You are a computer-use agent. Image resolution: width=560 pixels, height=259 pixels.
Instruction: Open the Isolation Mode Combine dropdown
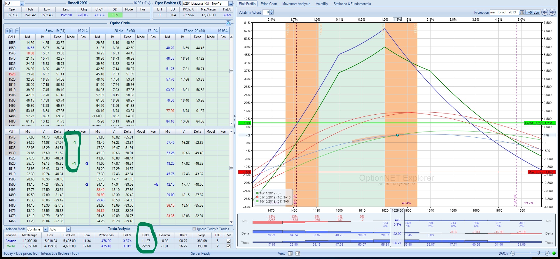coord(45,229)
